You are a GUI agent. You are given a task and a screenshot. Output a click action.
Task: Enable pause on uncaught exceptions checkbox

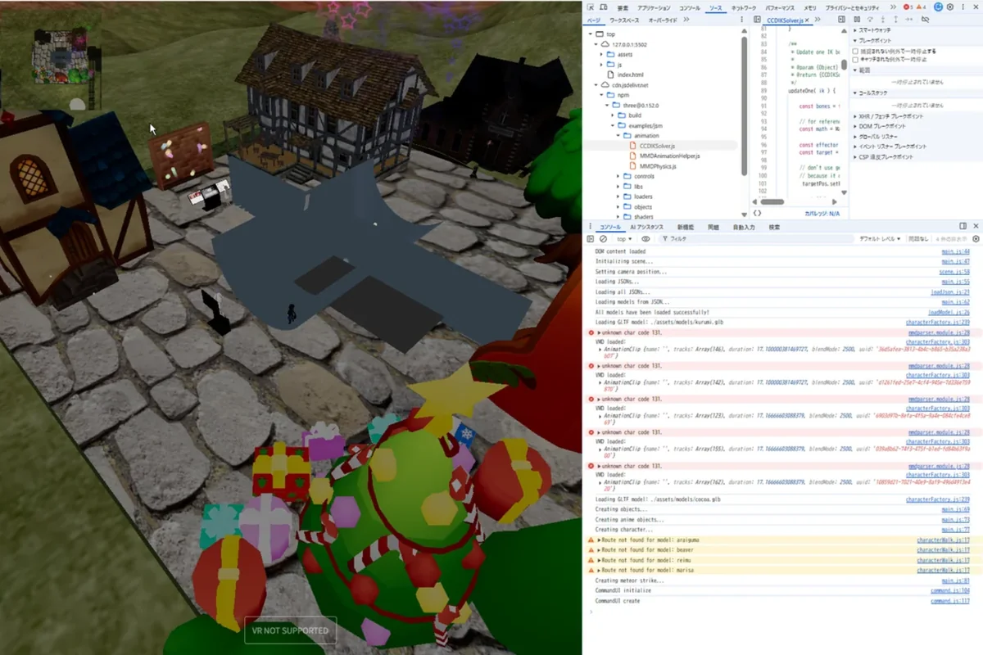856,51
